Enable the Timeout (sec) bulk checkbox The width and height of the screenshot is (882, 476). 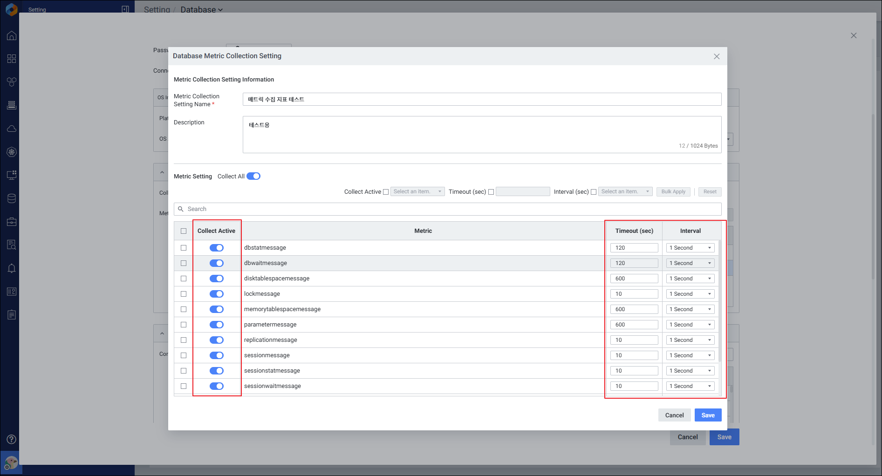click(x=491, y=192)
